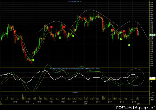This screenshot has height=110, width=156.
Task: Select the 16:15 time label
Action: pos(27,102)
